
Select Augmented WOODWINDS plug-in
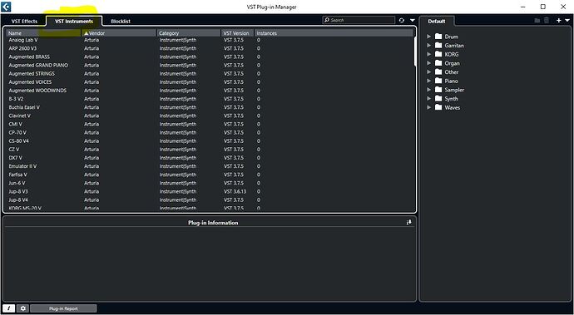210,91
